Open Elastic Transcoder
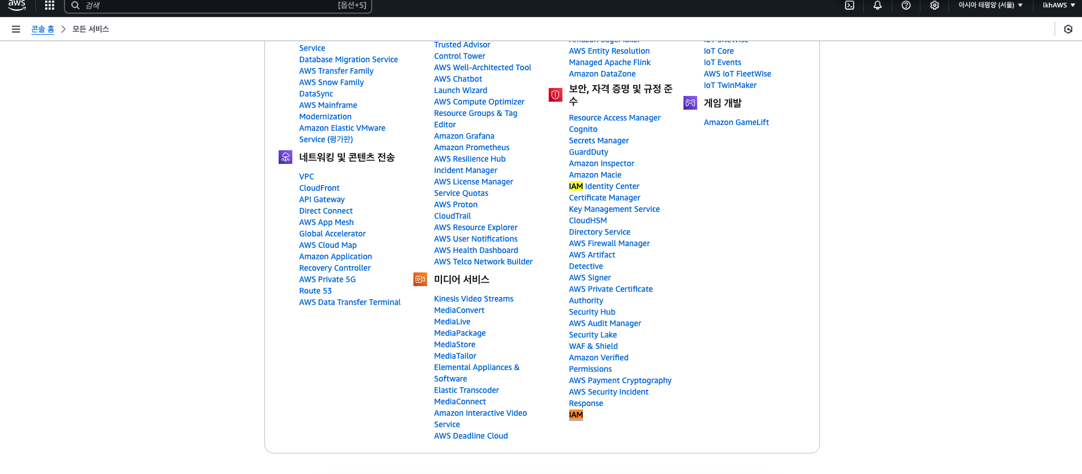Screen dimensions: 1082x474 tap(466, 390)
